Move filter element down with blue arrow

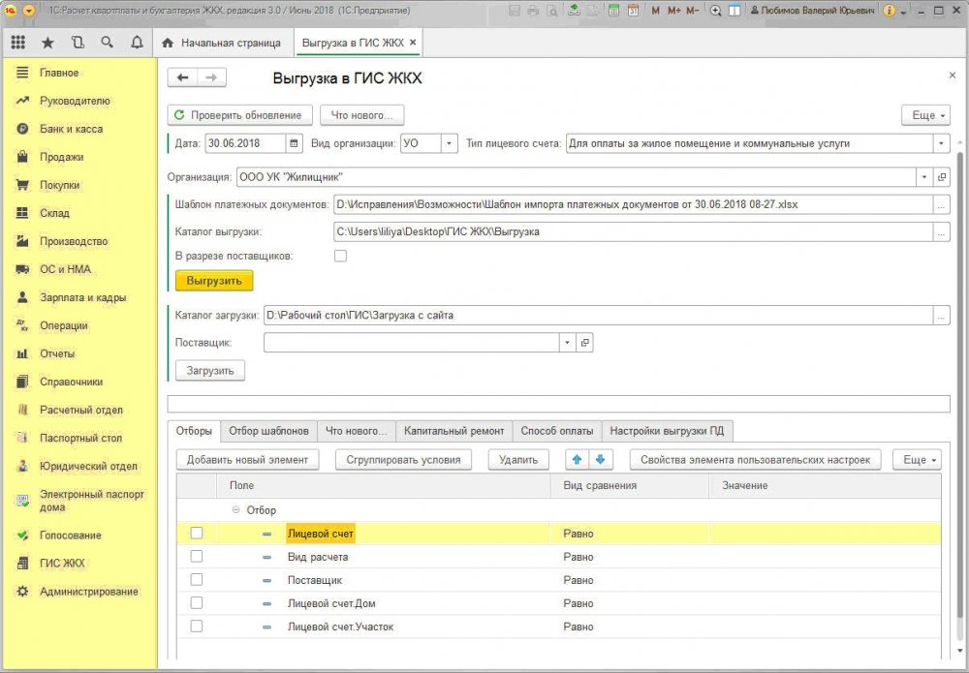click(x=600, y=459)
